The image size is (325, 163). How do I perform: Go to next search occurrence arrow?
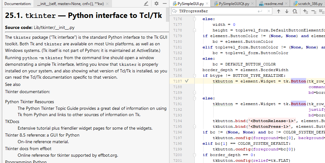click(287, 11)
